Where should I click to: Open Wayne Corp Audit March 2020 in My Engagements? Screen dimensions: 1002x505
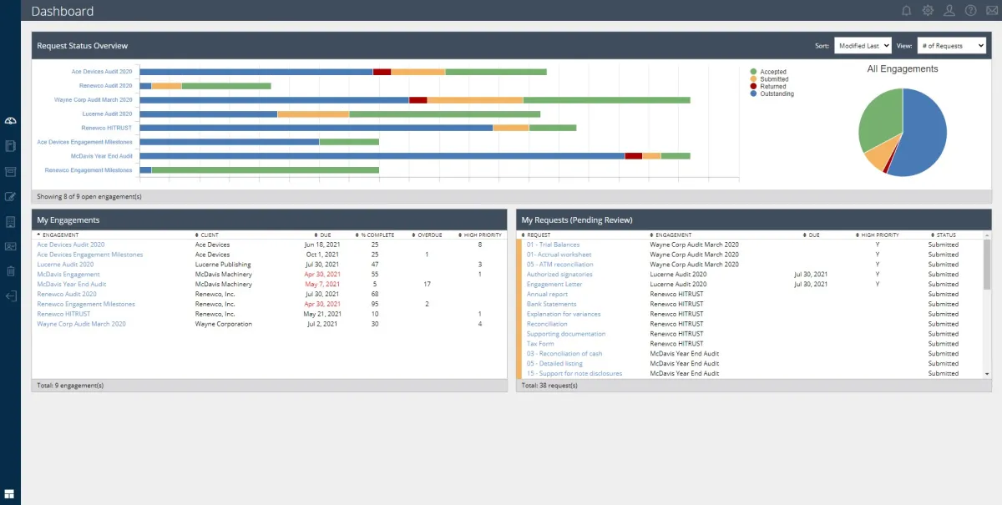point(81,324)
